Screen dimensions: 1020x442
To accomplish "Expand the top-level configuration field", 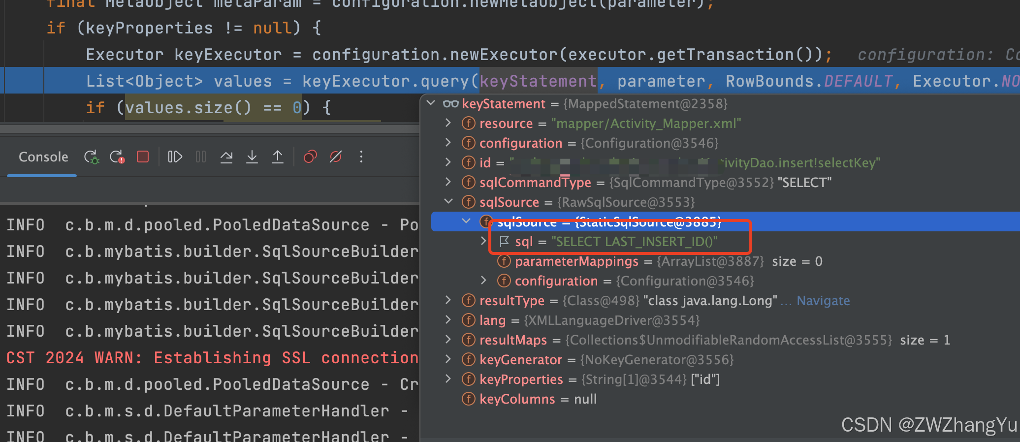I will click(x=448, y=142).
